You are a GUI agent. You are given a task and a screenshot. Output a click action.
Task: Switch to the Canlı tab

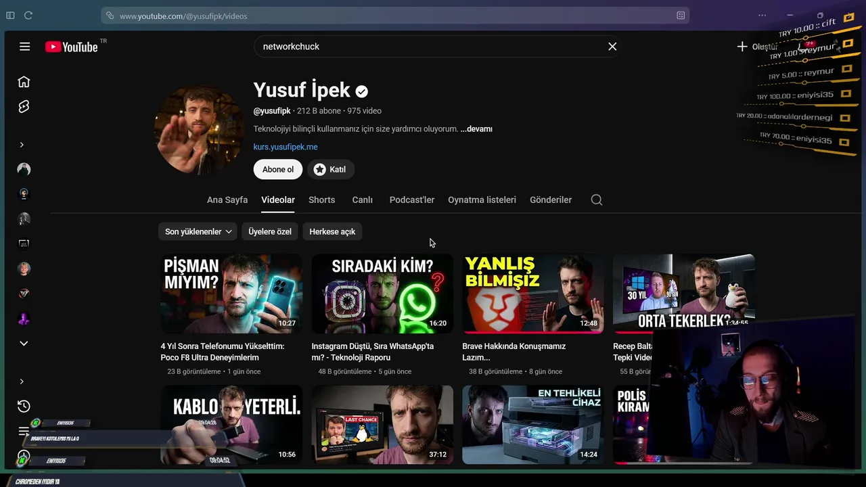(x=363, y=200)
